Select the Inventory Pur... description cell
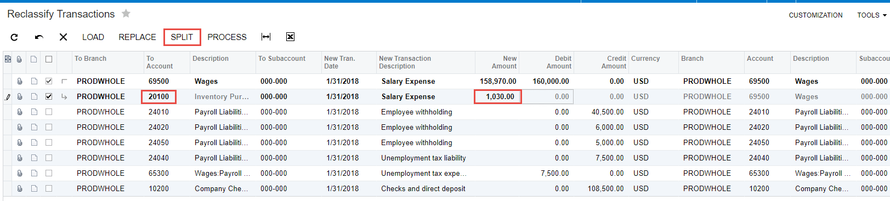Screen dimensions: 890x201 [x=223, y=96]
